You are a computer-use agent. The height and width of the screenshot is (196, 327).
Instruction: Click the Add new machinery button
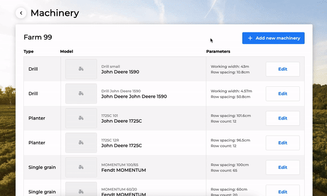(273, 38)
